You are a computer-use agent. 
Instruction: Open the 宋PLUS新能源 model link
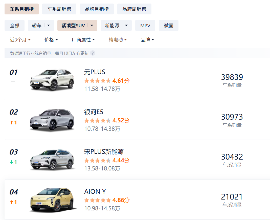pos(104,152)
